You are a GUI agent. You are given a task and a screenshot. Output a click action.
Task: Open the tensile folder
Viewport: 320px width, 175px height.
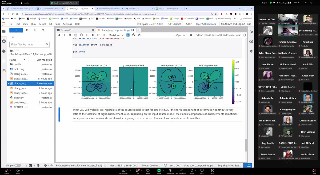click(x=31, y=64)
